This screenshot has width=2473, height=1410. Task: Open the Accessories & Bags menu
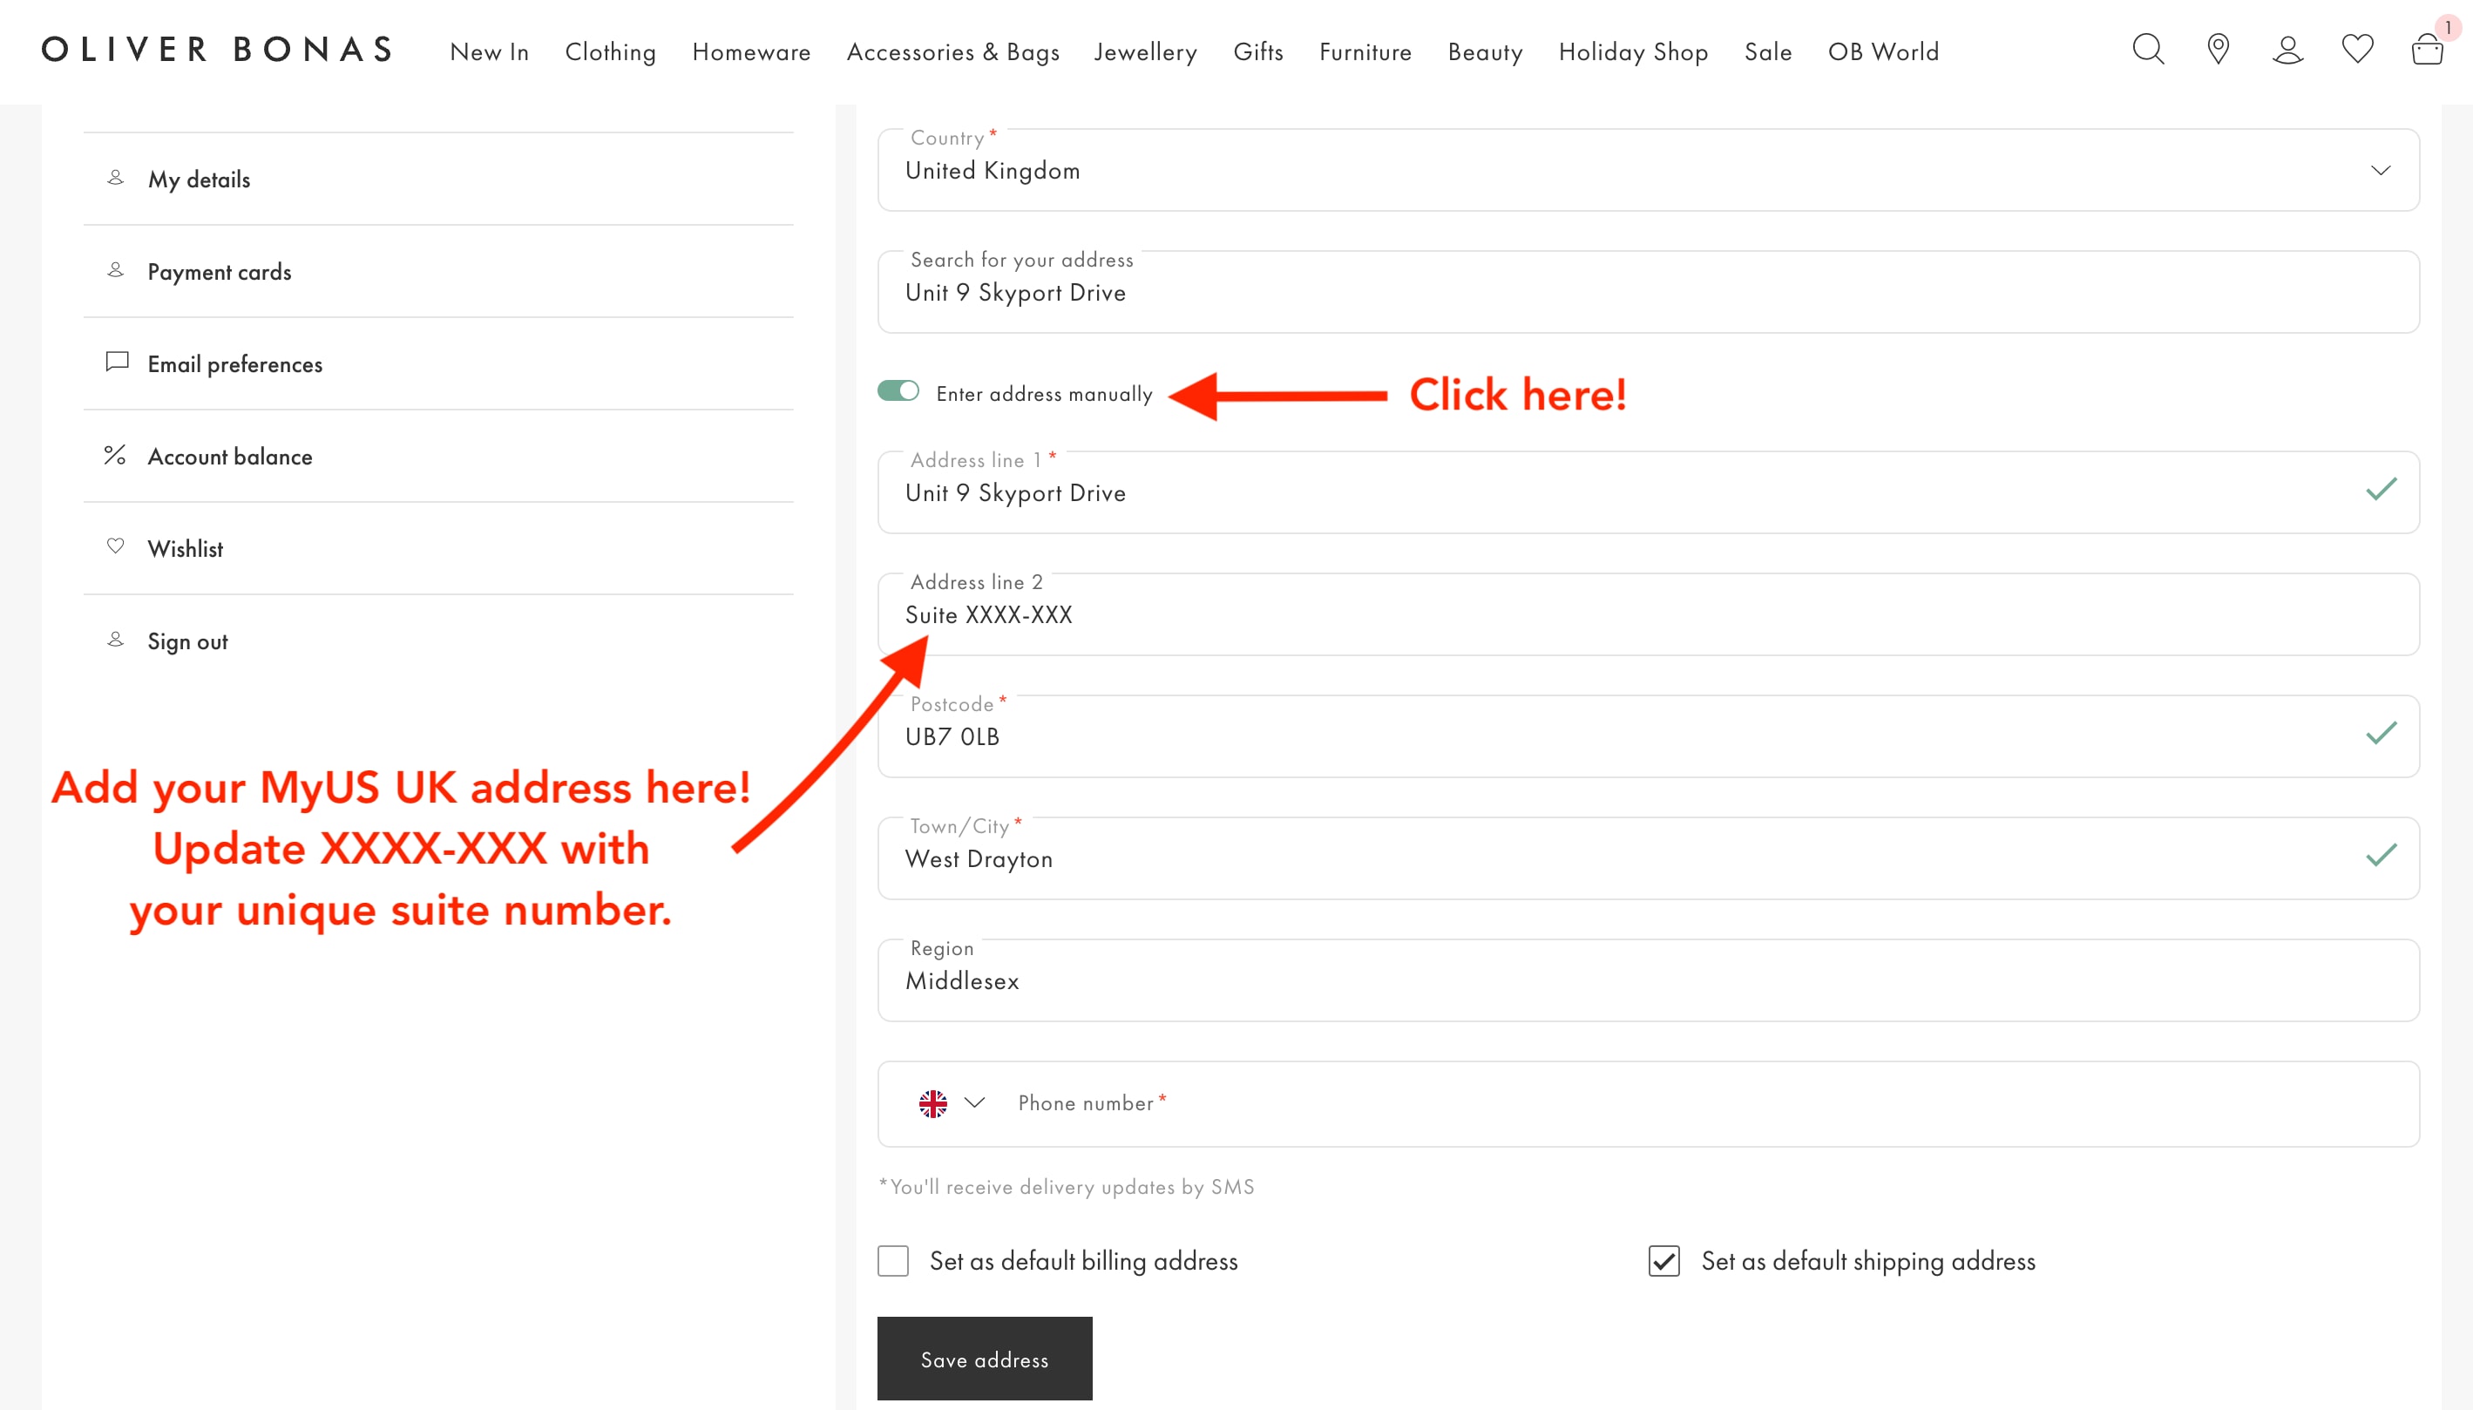[x=952, y=52]
